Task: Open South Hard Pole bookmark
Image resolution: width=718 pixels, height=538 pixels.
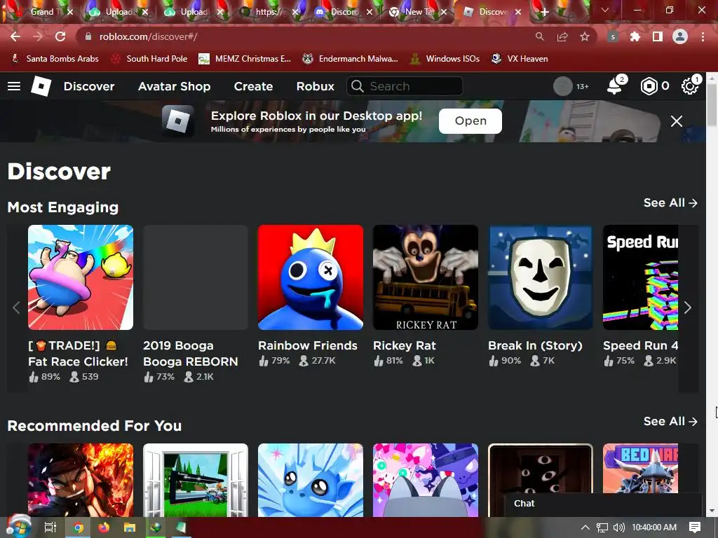Action: tap(150, 59)
